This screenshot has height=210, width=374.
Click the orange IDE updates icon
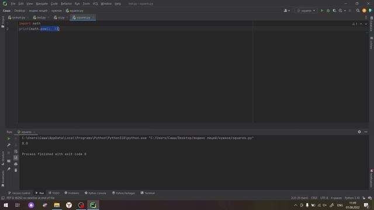click(364, 10)
